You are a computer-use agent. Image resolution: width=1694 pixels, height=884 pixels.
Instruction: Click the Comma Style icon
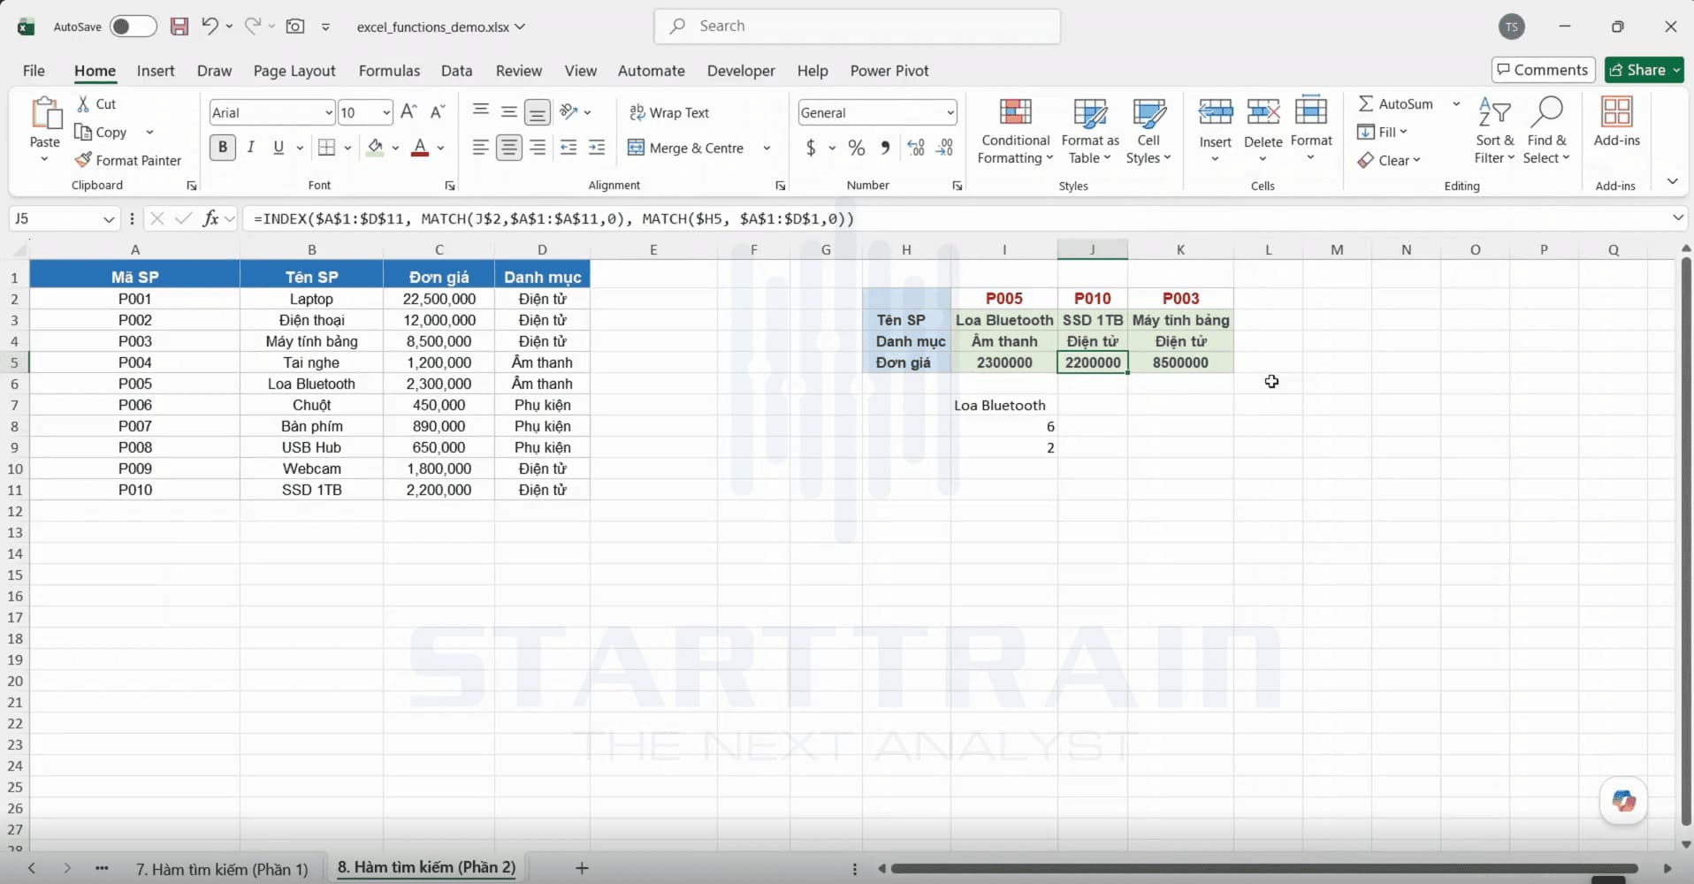coord(885,148)
